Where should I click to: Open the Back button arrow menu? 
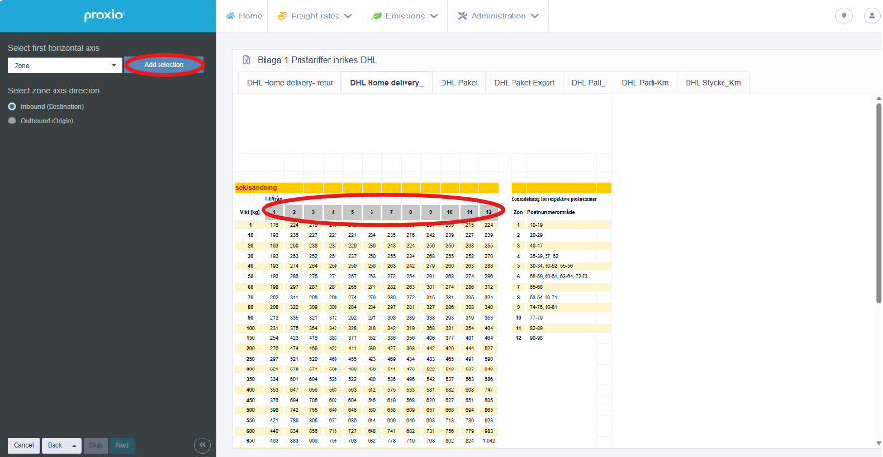coord(74,445)
